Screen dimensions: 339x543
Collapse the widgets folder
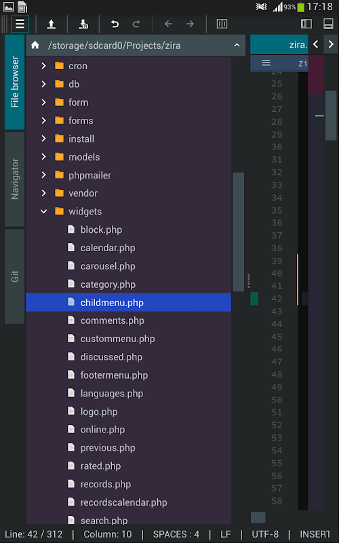[43, 211]
